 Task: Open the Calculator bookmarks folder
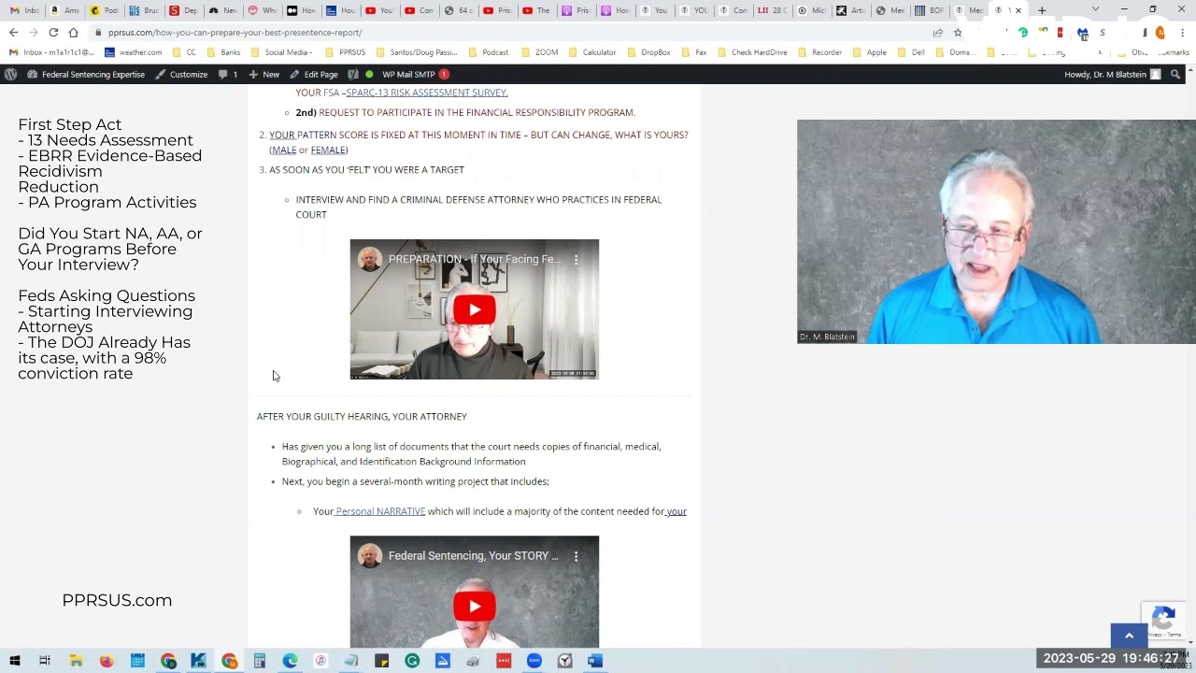pyautogui.click(x=592, y=52)
